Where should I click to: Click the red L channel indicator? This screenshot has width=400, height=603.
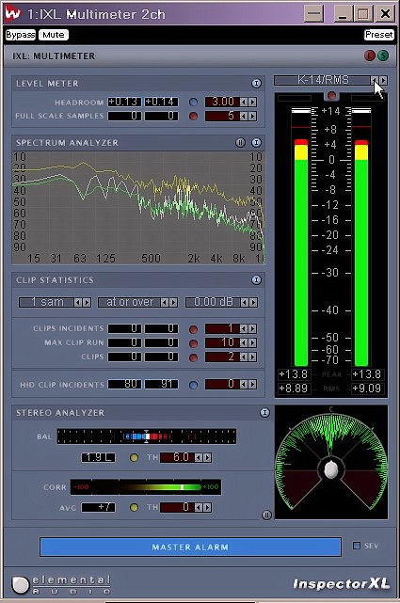click(x=370, y=56)
